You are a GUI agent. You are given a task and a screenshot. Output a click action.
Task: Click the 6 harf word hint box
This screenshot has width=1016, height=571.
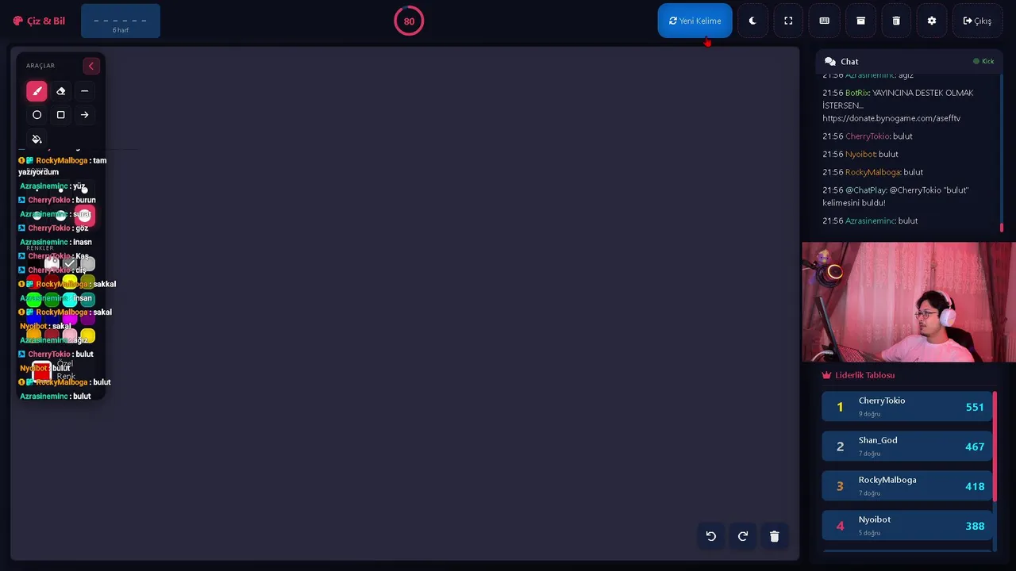click(121, 21)
